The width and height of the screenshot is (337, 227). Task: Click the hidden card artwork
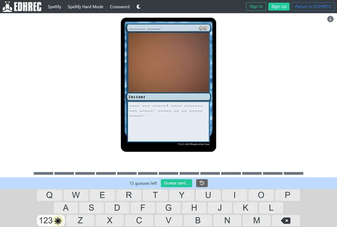168,62
